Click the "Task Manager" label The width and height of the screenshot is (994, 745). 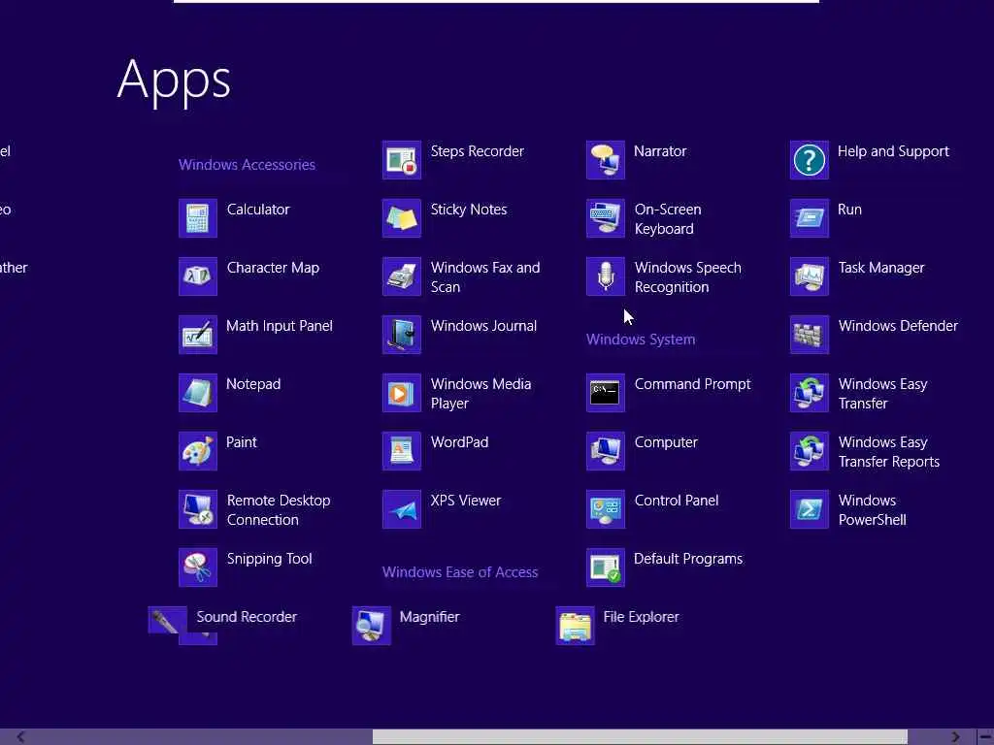[881, 268]
